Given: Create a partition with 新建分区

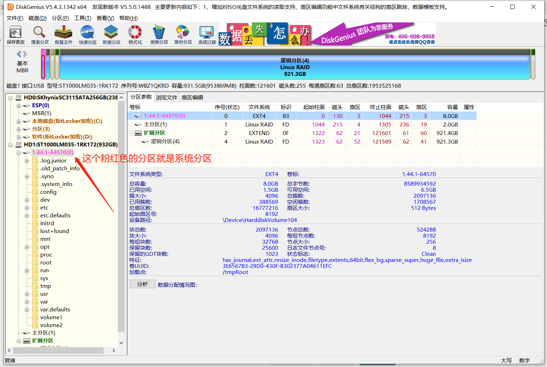Looking at the screenshot, I should (x=111, y=35).
